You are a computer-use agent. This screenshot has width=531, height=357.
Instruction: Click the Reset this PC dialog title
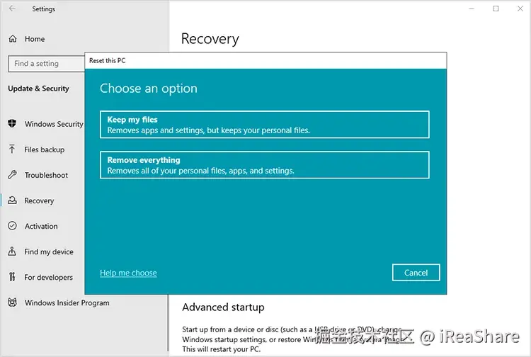pyautogui.click(x=107, y=61)
